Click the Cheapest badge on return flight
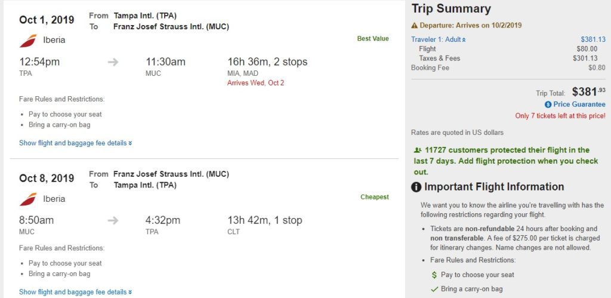This screenshot has height=298, width=611. coord(374,197)
